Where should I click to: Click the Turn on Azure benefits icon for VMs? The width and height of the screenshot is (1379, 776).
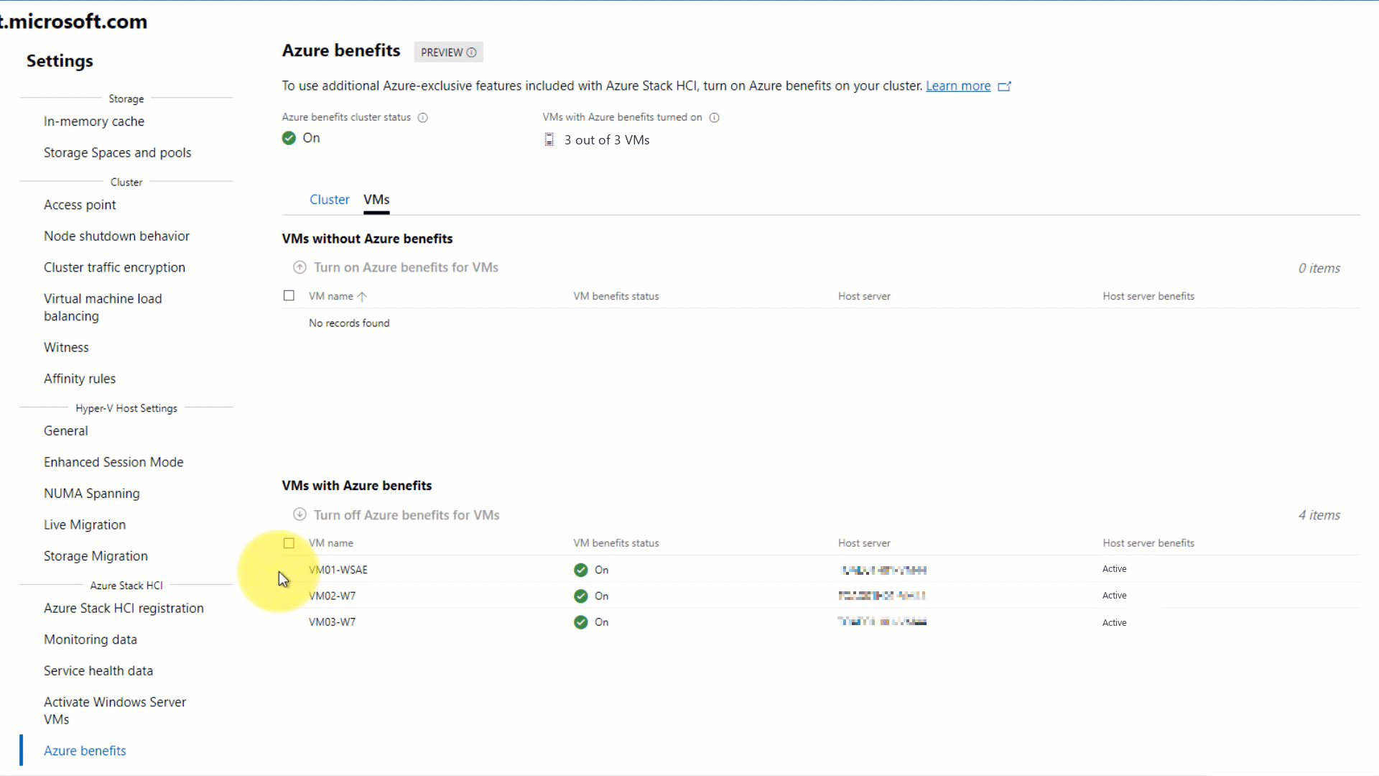[x=300, y=267]
